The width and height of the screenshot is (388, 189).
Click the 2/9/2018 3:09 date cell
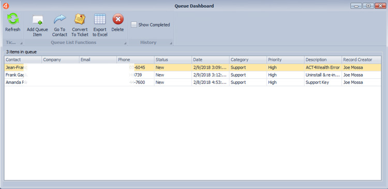point(211,67)
